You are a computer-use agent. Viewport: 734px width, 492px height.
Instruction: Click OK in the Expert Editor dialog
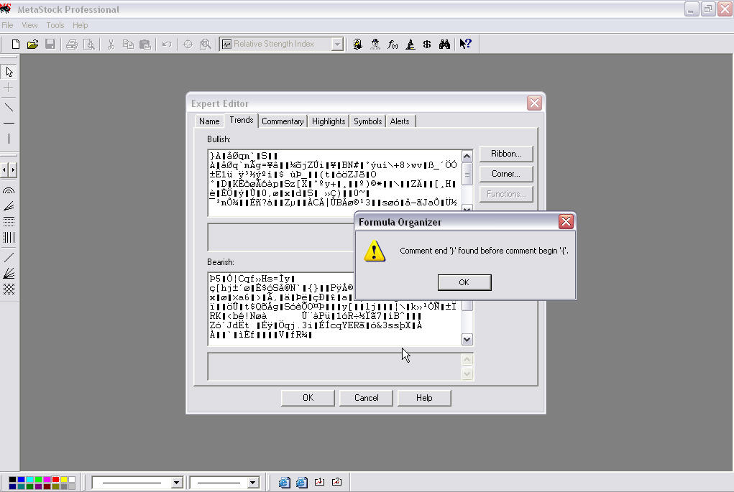[308, 398]
